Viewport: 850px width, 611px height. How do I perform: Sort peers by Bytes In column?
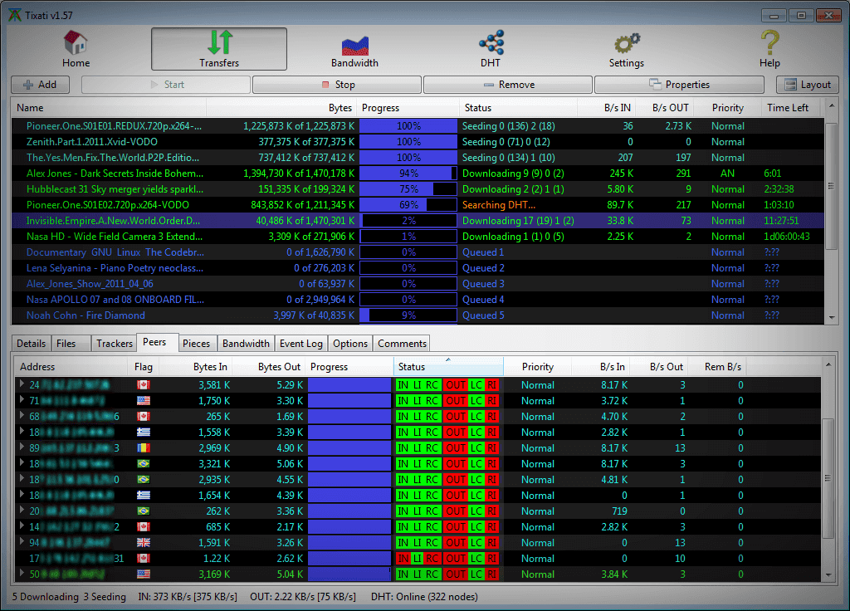196,366
